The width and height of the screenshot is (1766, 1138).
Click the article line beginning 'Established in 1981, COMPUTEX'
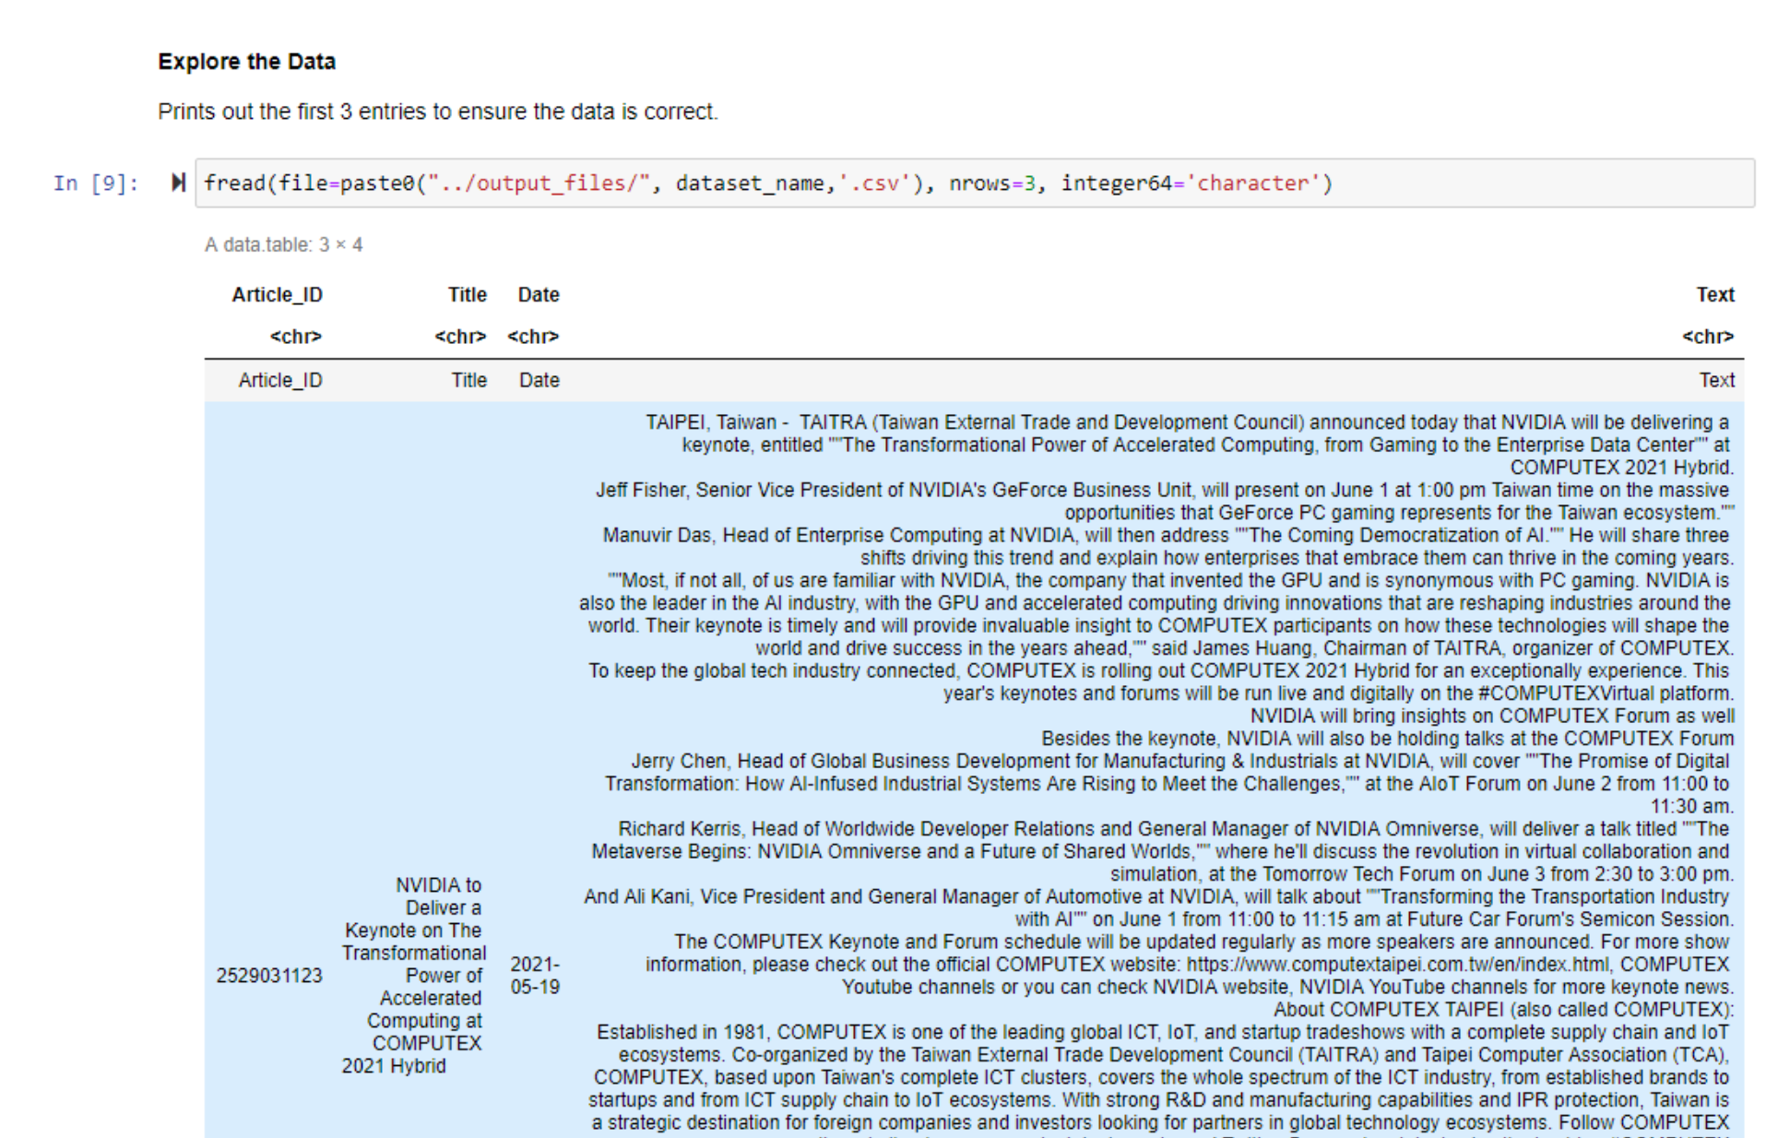point(1163,1032)
